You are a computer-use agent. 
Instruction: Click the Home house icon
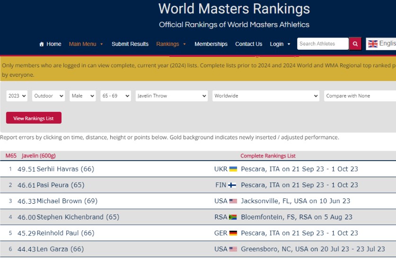click(42, 44)
